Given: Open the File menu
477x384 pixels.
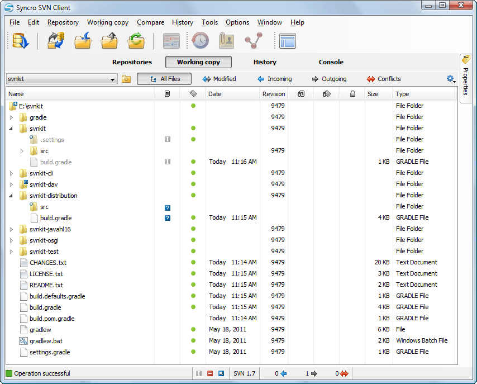Looking at the screenshot, I should point(15,22).
